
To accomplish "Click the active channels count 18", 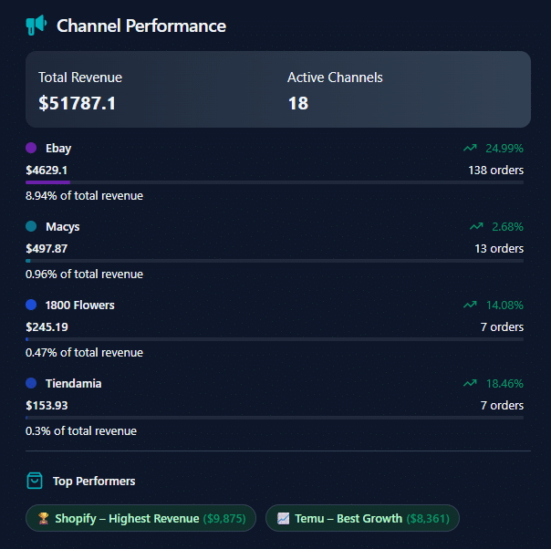I will click(x=298, y=103).
